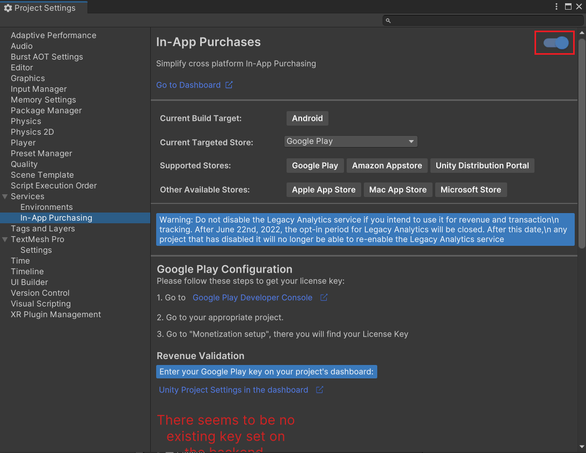This screenshot has height=453, width=586.
Task: Select Environments under Services
Action: tap(46, 207)
